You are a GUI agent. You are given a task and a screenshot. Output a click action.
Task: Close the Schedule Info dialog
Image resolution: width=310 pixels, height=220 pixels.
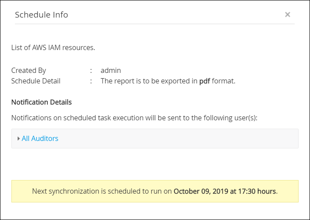288,14
